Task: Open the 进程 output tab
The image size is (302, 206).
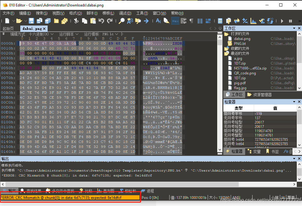Action: coord(147,191)
